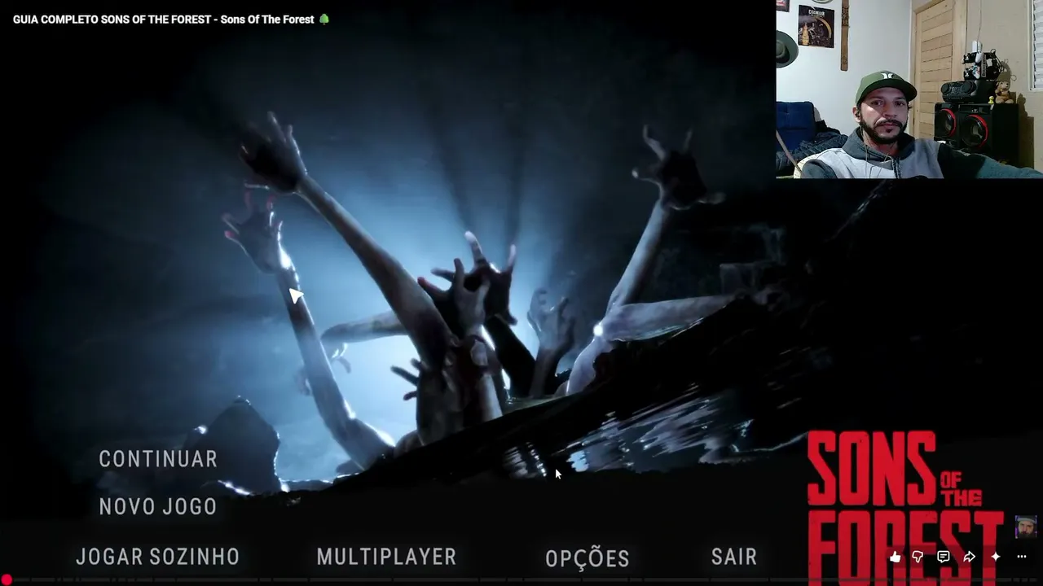The width and height of the screenshot is (1043, 586).
Task: Open the channel avatar thumbnail
Action: 1026,527
